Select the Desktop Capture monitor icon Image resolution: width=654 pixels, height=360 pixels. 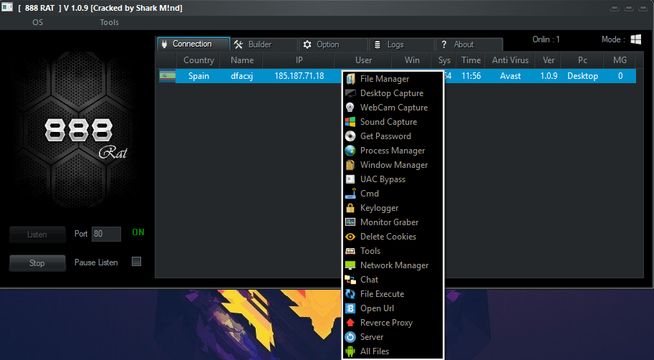coord(350,93)
